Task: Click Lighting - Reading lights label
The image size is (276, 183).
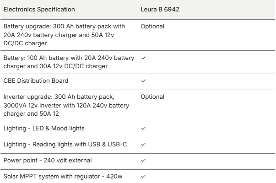Action: (65, 145)
